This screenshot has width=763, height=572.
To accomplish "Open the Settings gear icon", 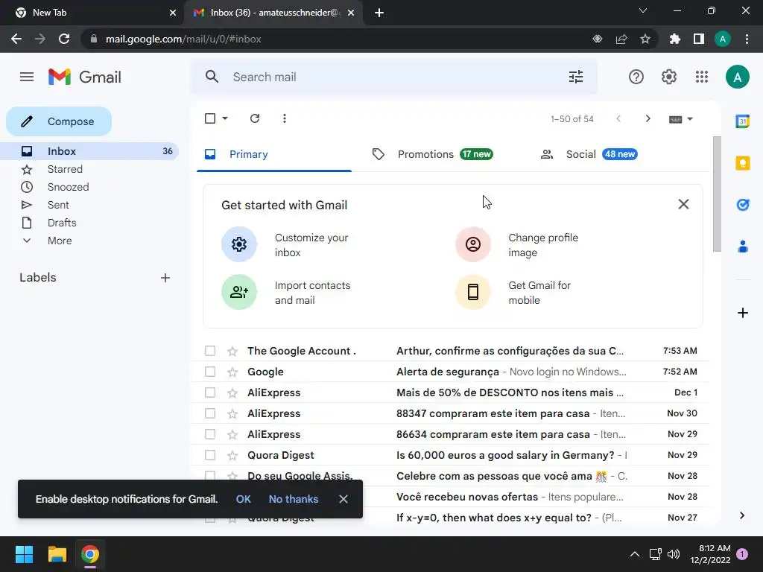I will (x=669, y=77).
